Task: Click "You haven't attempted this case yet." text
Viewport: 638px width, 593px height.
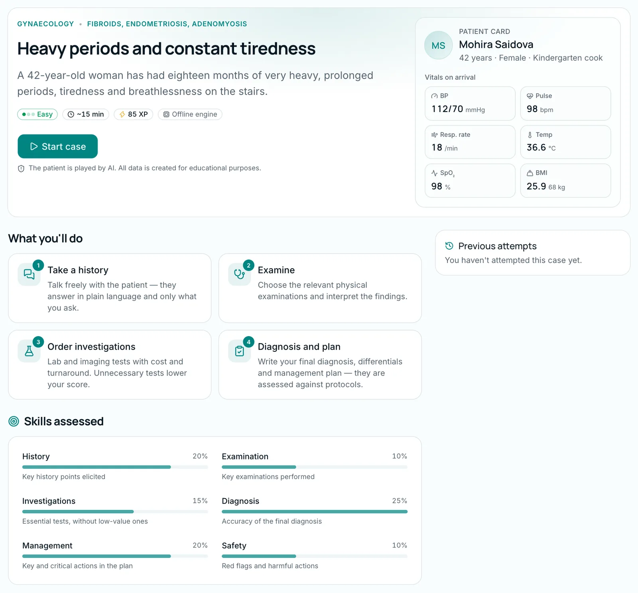Action: point(513,260)
